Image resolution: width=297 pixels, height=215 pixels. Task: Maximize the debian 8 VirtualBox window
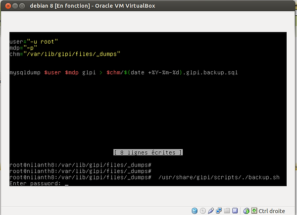coord(22,6)
